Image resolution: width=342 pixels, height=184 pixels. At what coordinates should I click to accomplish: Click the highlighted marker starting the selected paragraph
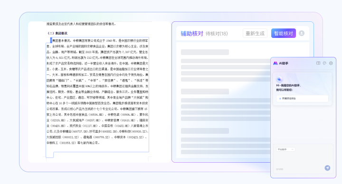51,40
